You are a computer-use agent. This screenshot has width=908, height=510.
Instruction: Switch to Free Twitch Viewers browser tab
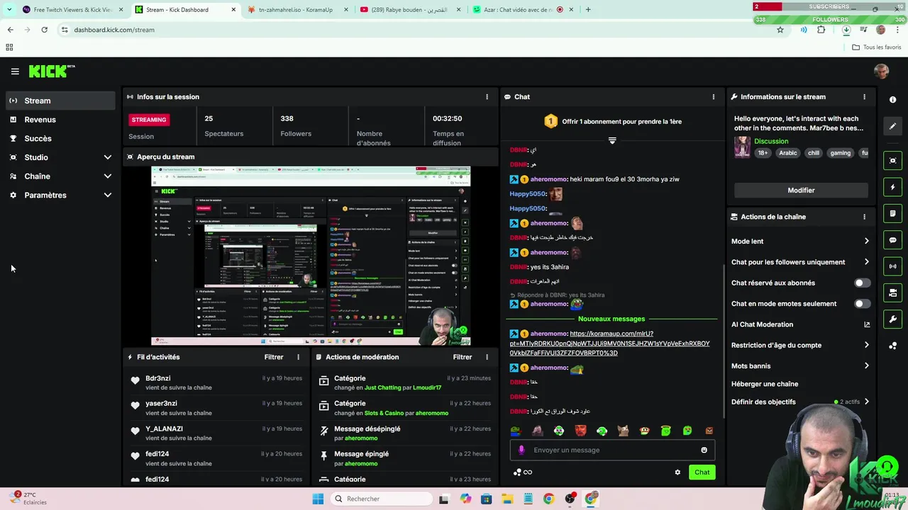[72, 10]
